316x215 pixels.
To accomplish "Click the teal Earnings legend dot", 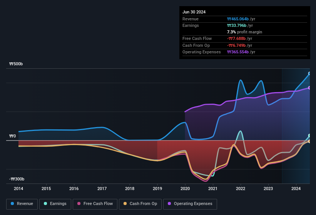I will pos(45,203).
